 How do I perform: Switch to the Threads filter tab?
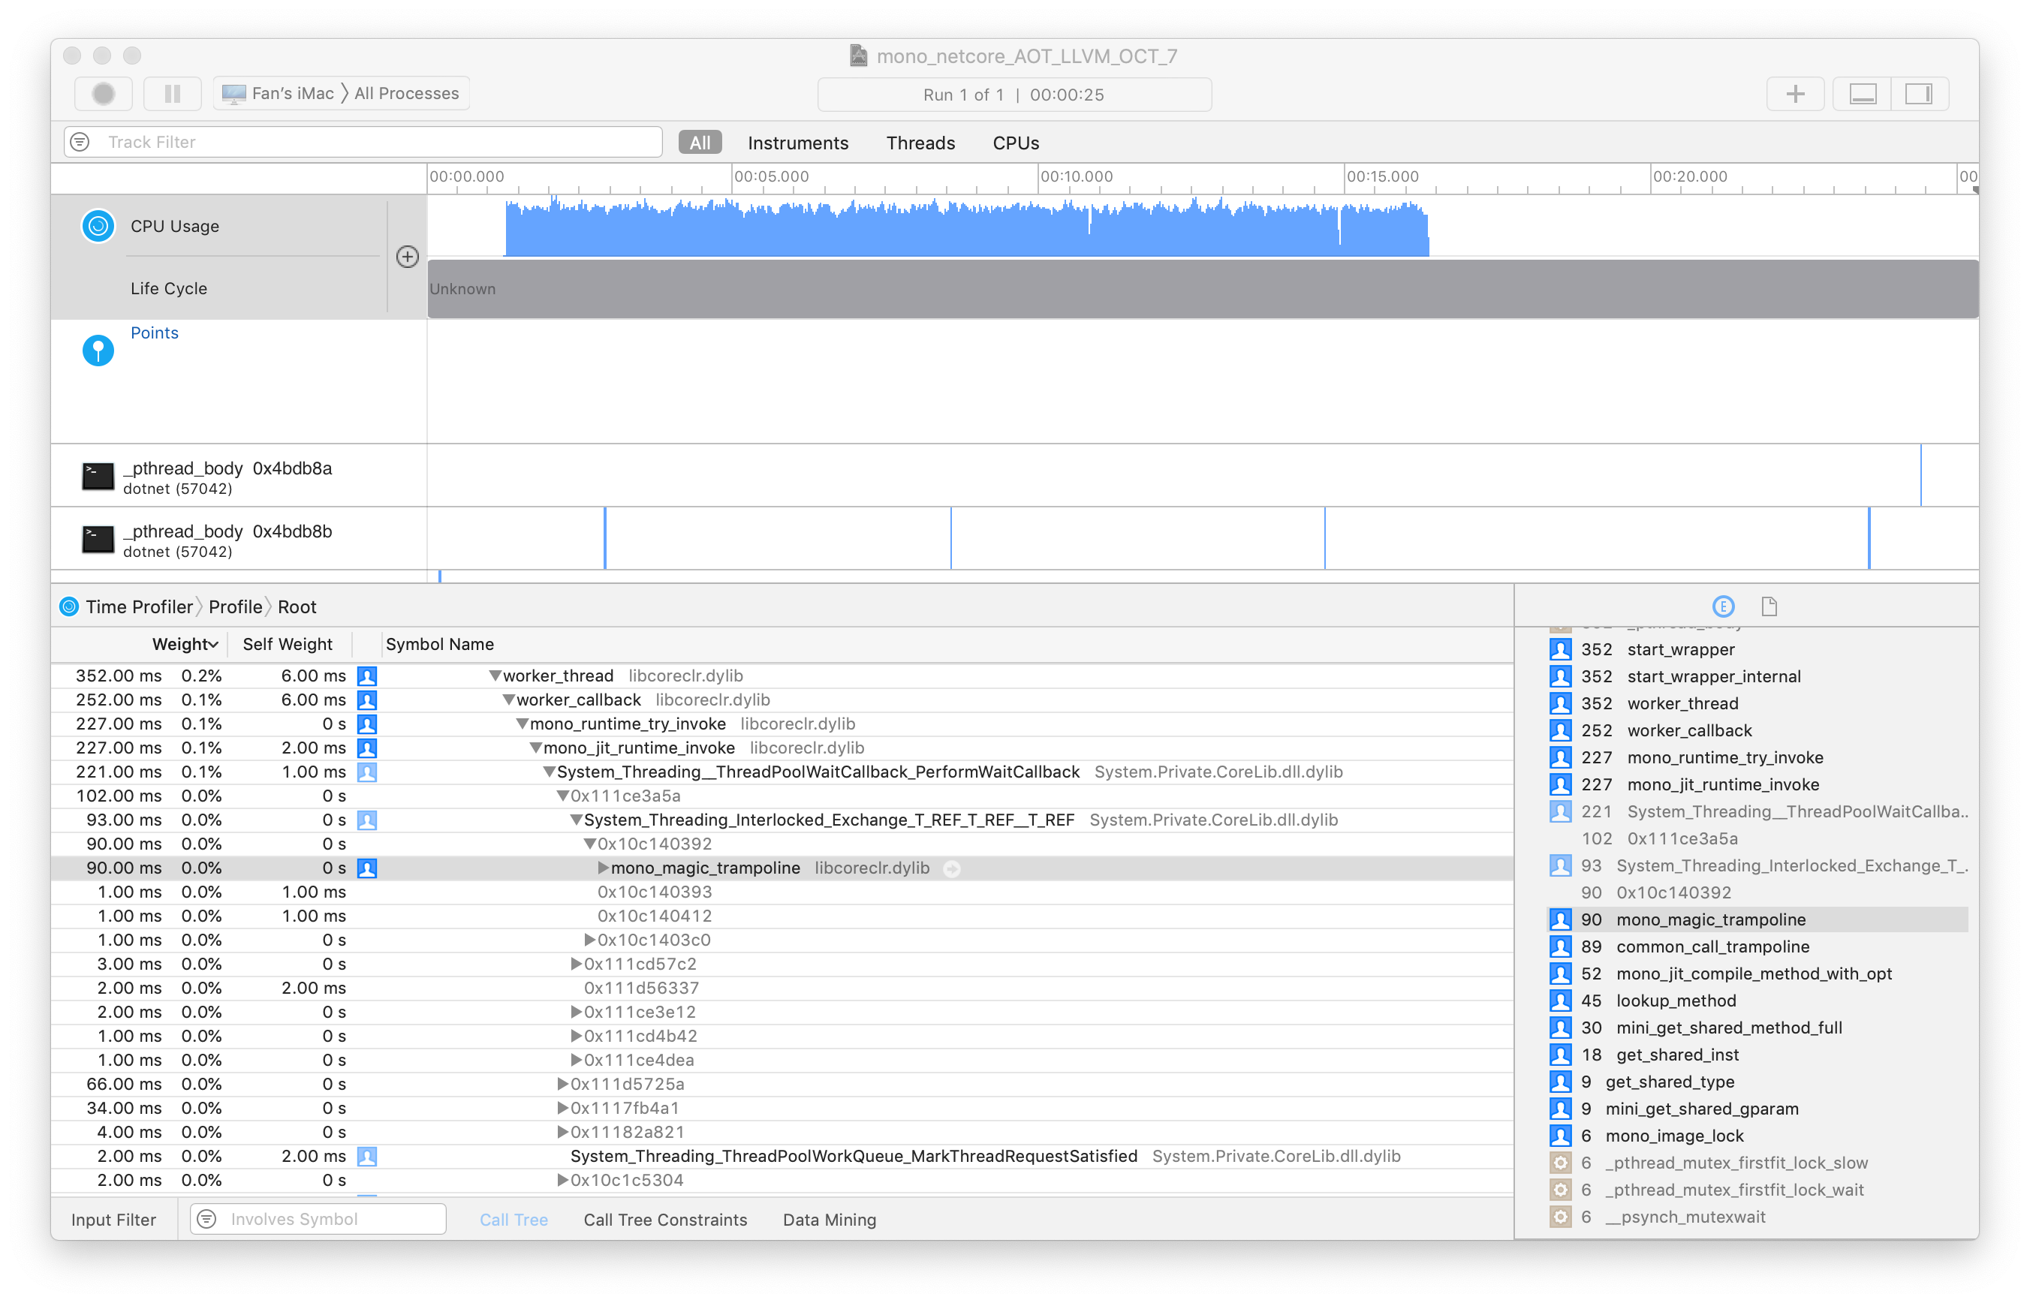pyautogui.click(x=920, y=142)
